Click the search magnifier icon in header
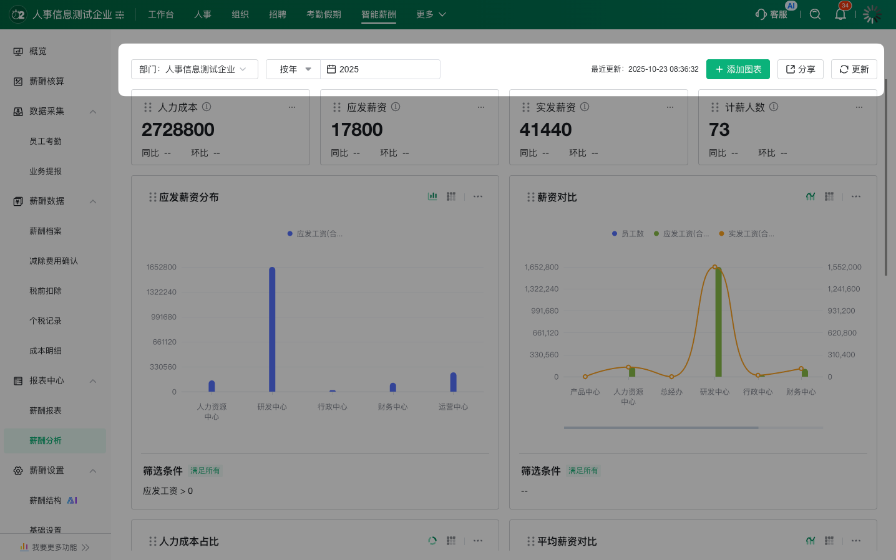 (x=815, y=14)
